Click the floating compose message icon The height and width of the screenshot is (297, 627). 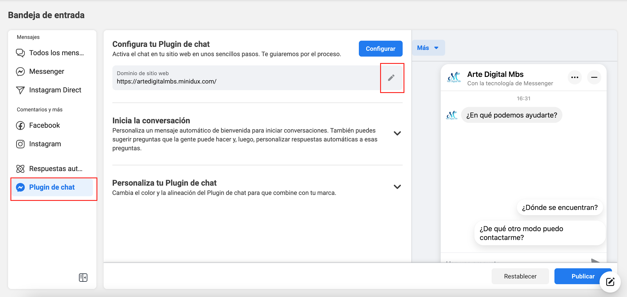[610, 282]
